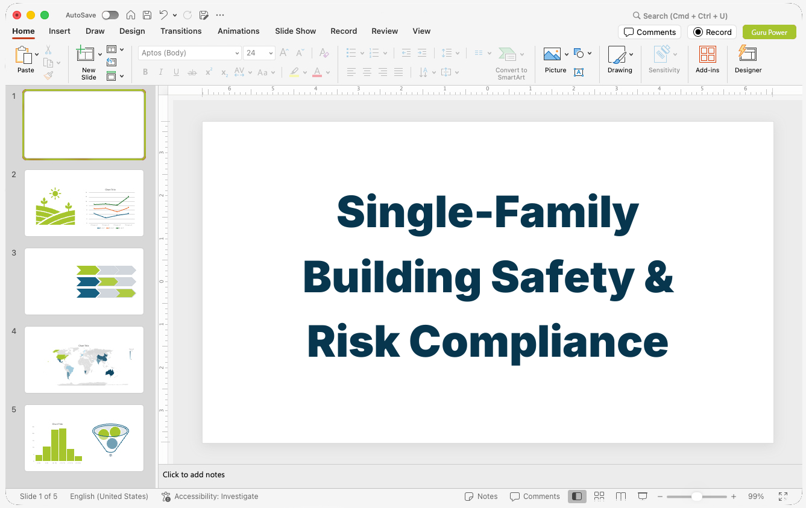
Task: Align text to the left
Action: pyautogui.click(x=351, y=72)
